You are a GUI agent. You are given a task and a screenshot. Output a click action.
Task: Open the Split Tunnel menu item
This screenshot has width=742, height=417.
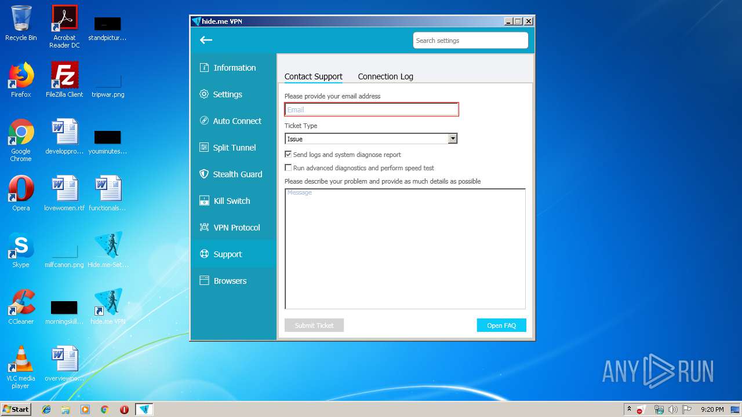pyautogui.click(x=234, y=148)
